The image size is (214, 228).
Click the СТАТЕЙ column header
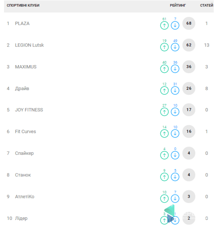point(207,5)
